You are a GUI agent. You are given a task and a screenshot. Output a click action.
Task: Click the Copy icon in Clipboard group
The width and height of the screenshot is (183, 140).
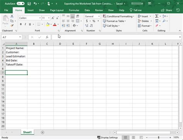[x=12, y=21]
